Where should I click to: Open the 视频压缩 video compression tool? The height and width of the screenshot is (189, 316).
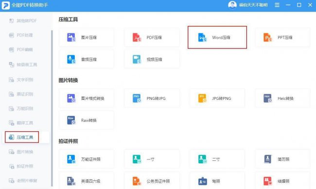[x=152, y=59]
